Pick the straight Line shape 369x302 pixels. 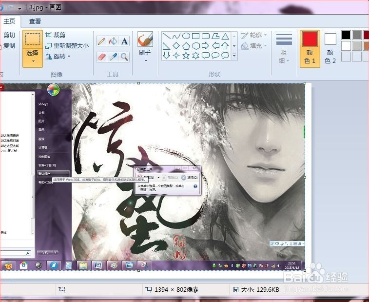[166, 36]
